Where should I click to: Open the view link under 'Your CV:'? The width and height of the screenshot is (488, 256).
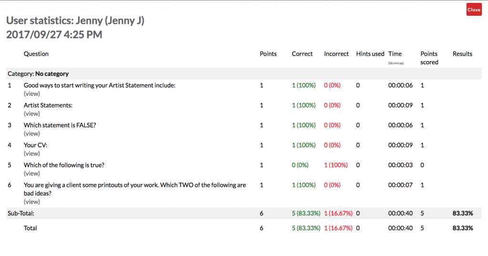[32, 154]
